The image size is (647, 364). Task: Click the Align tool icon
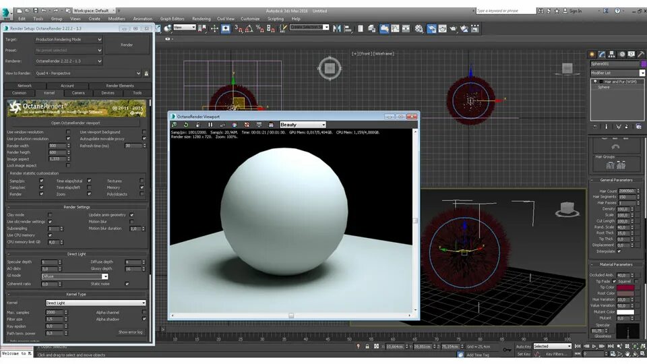(x=348, y=28)
